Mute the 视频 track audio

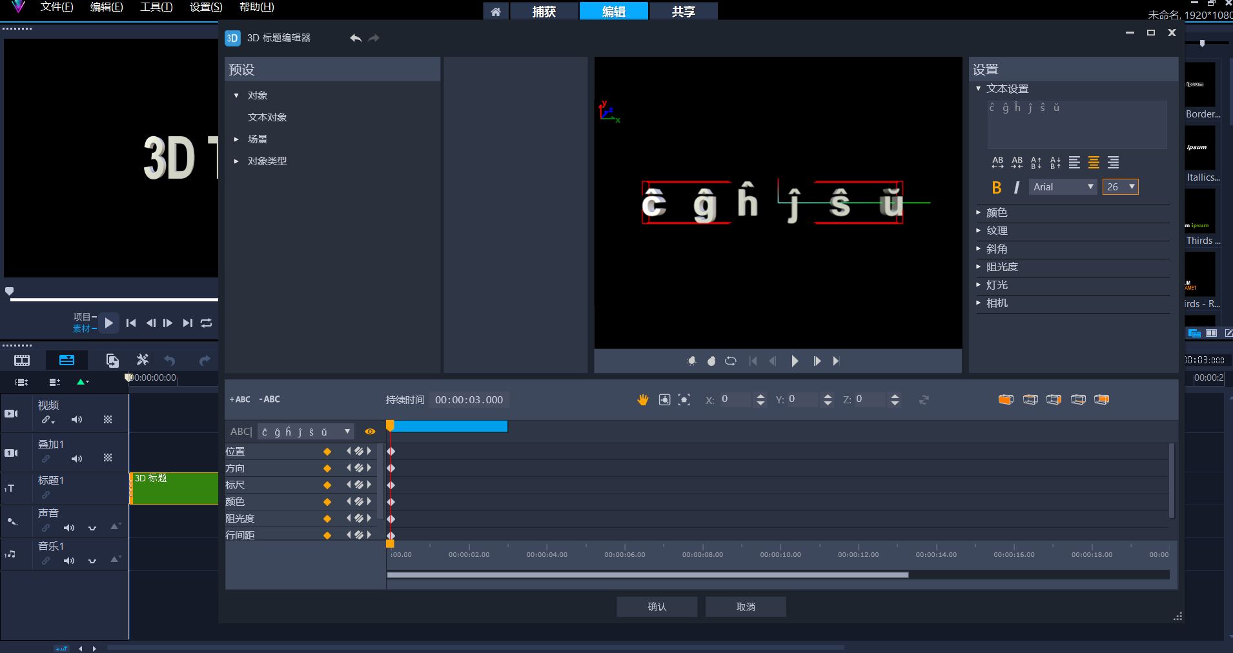77,420
